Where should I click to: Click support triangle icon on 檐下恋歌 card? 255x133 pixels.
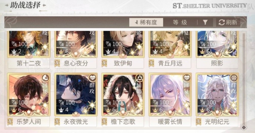pyautogui.click(x=140, y=78)
